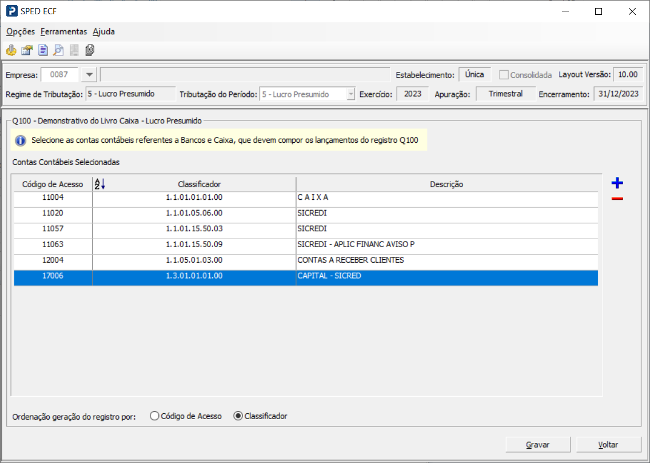The width and height of the screenshot is (650, 463).
Task: Open the Ajuda menu
Action: click(x=103, y=31)
